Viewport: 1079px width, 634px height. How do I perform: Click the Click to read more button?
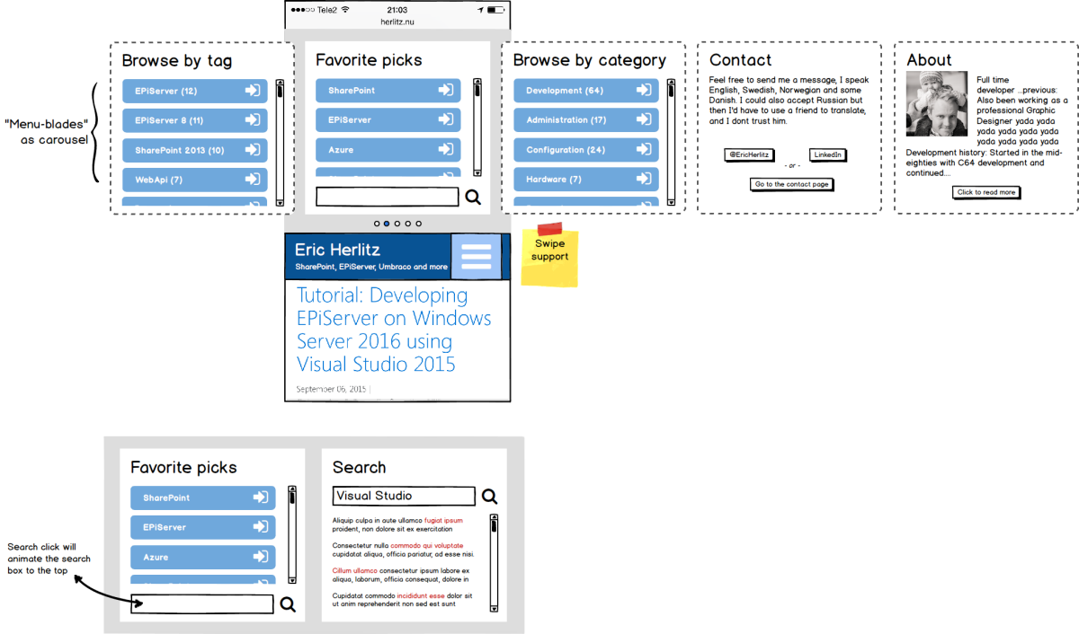[986, 192]
